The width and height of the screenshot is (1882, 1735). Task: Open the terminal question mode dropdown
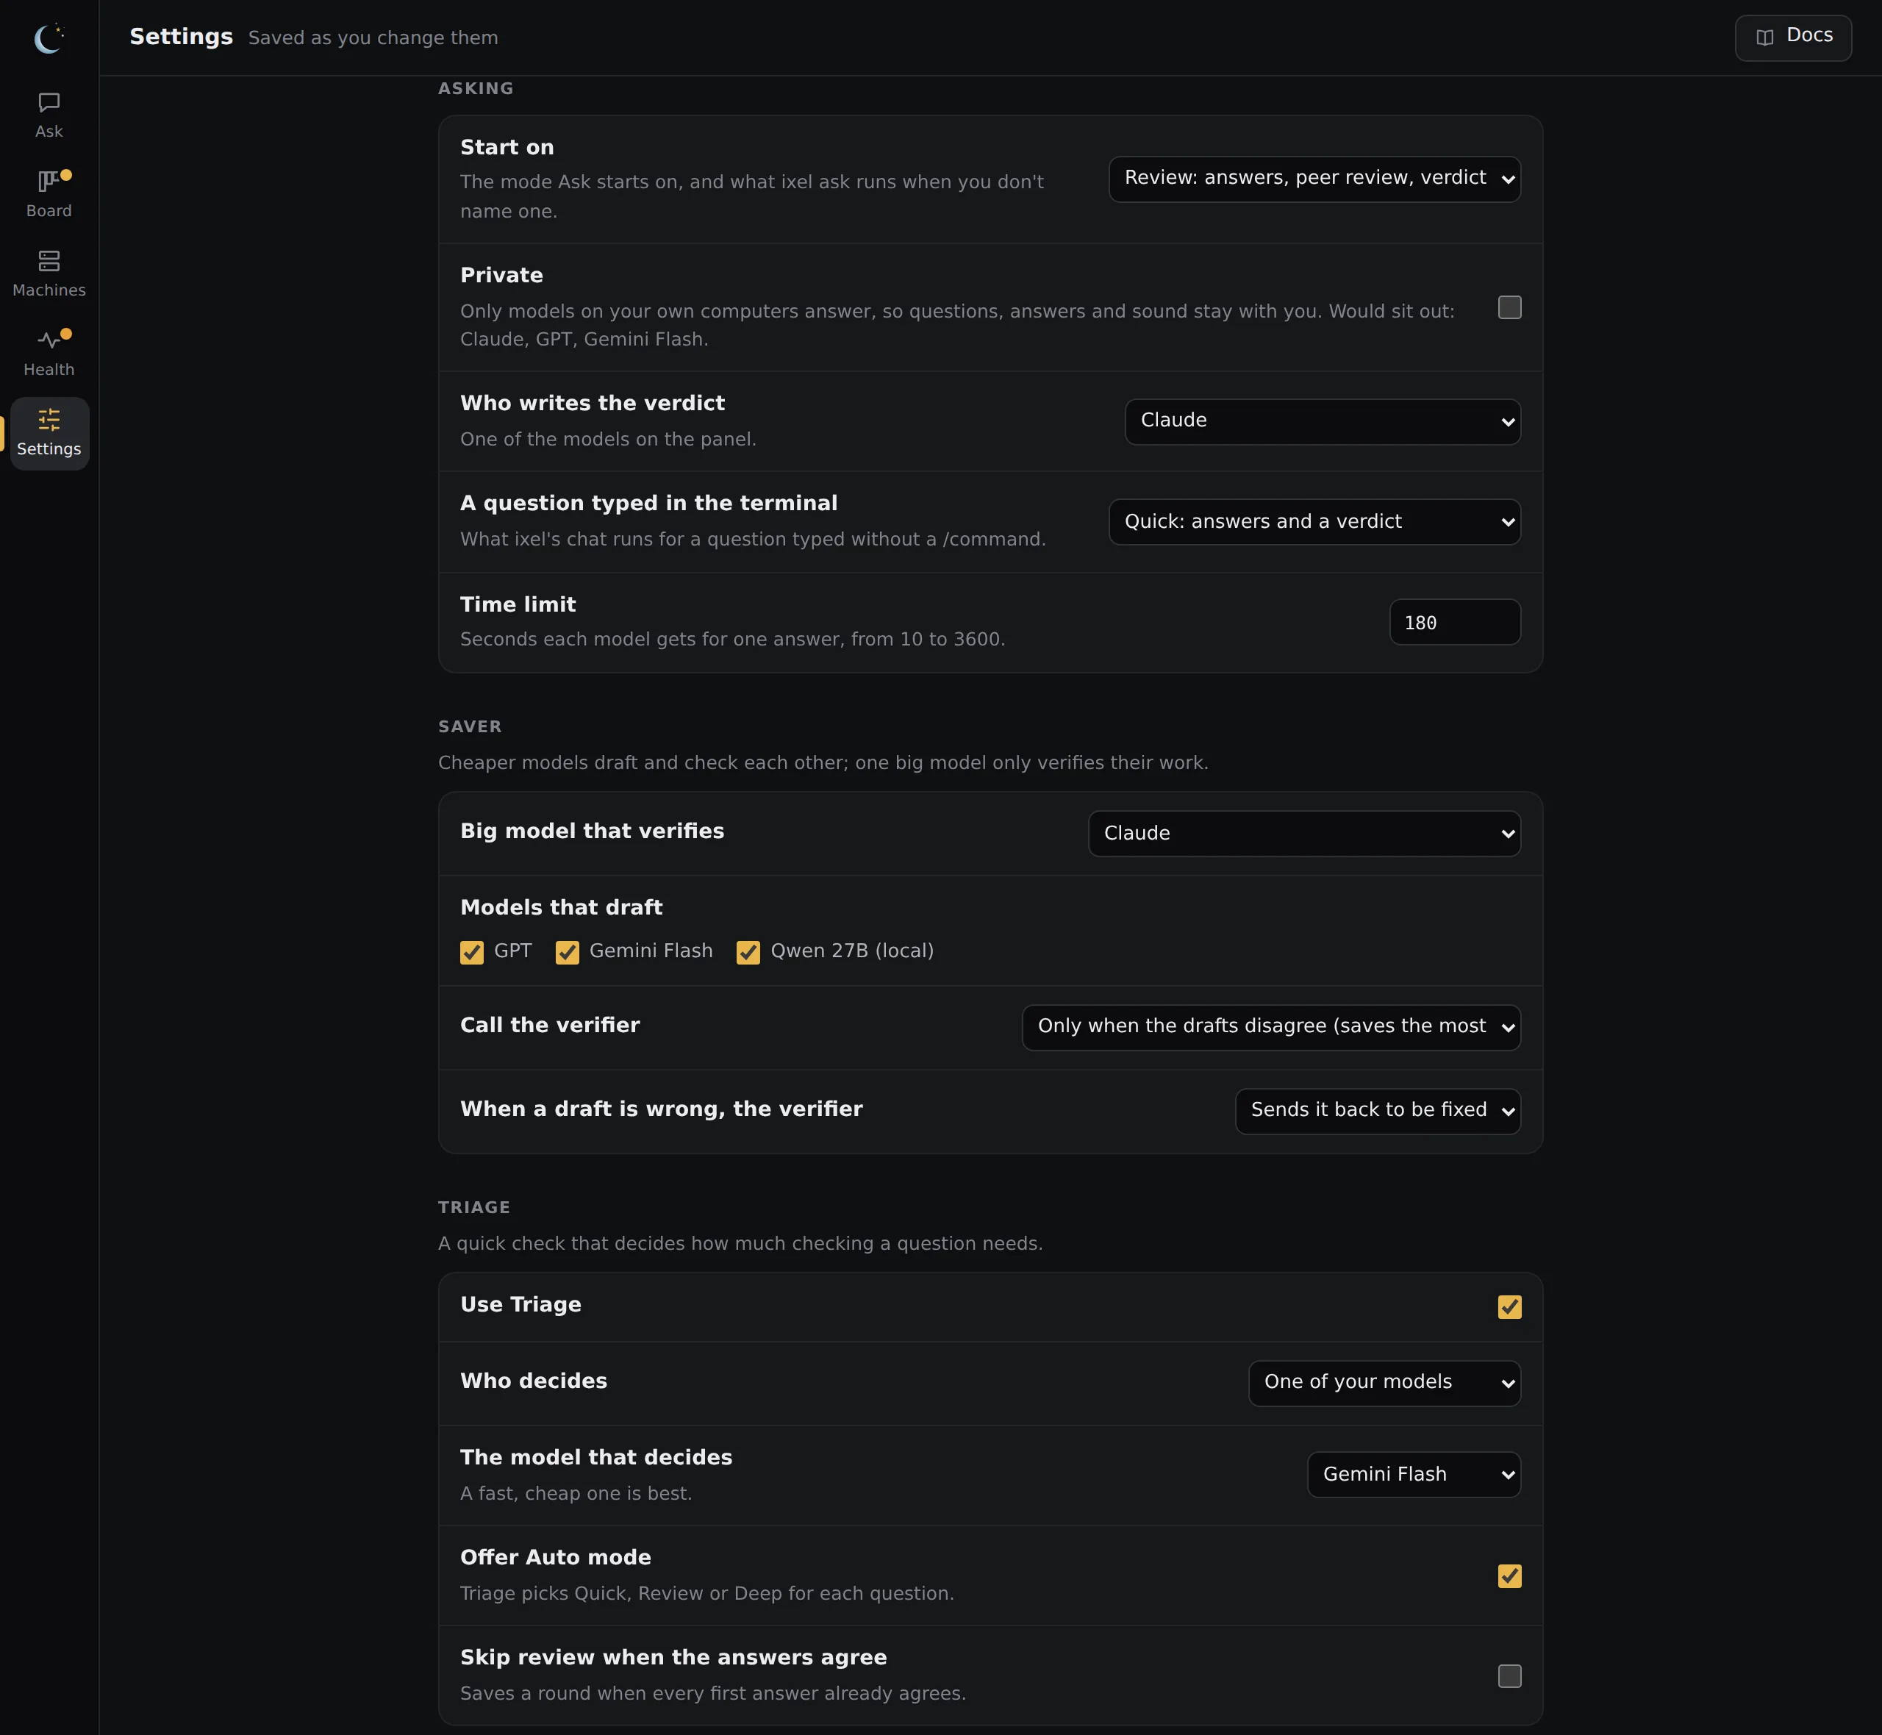(1314, 522)
